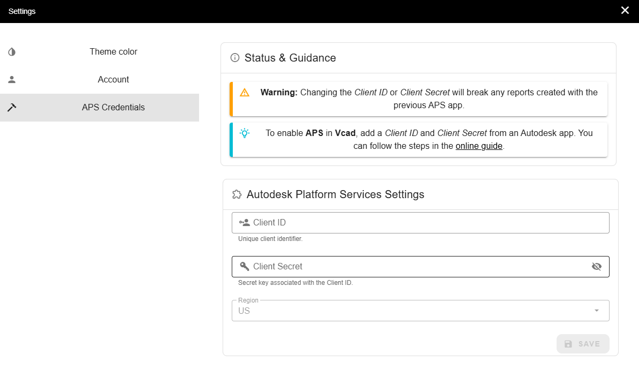Click the blue lightbulb tip icon
This screenshot has height=377, width=639.
point(245,133)
